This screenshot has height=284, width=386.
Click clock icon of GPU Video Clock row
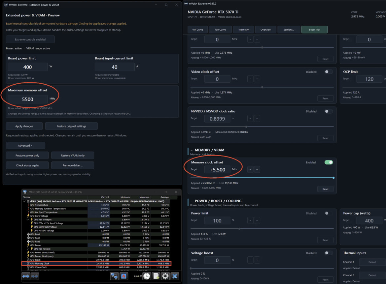pos(28,267)
